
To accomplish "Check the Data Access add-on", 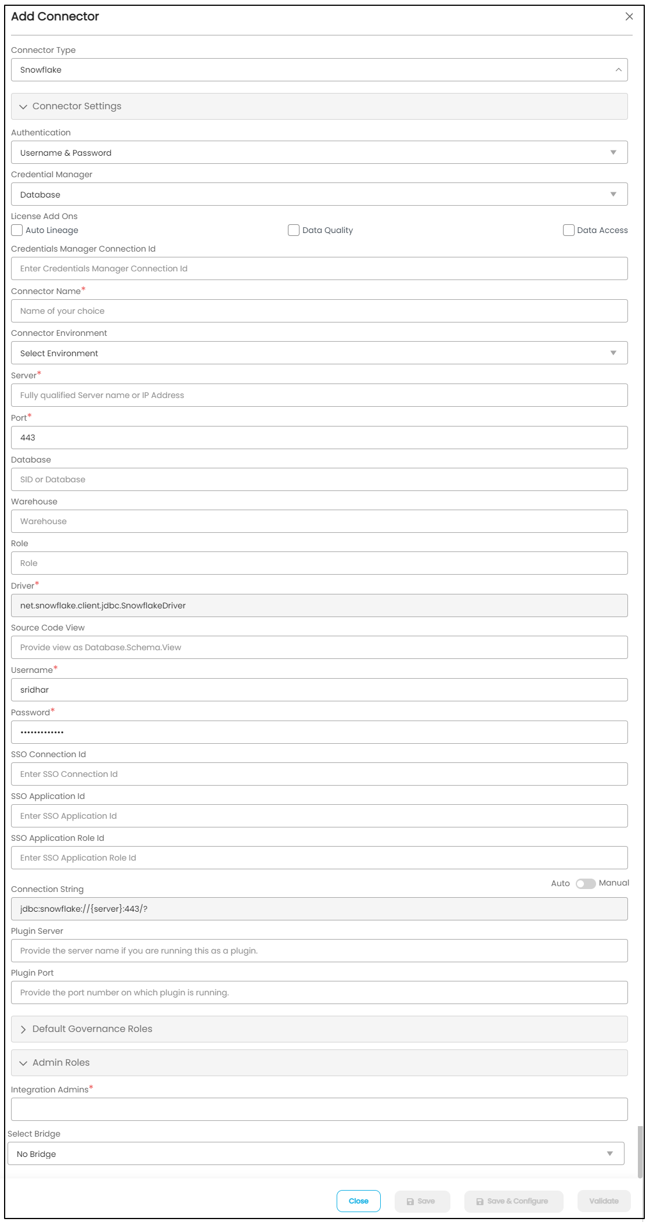I will point(569,230).
